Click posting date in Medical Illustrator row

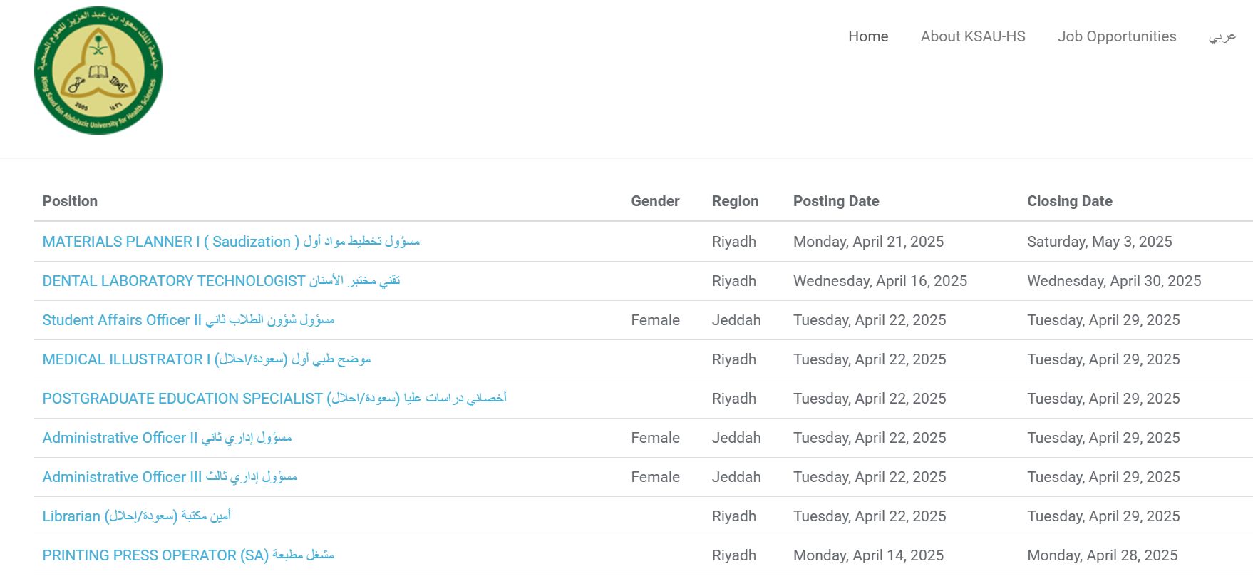870,359
